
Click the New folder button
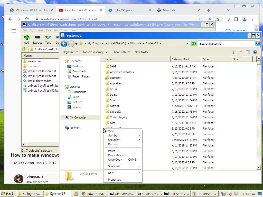point(142,52)
